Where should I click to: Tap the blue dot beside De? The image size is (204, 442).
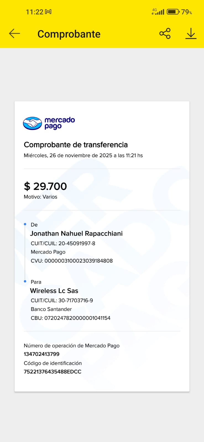coord(25,224)
